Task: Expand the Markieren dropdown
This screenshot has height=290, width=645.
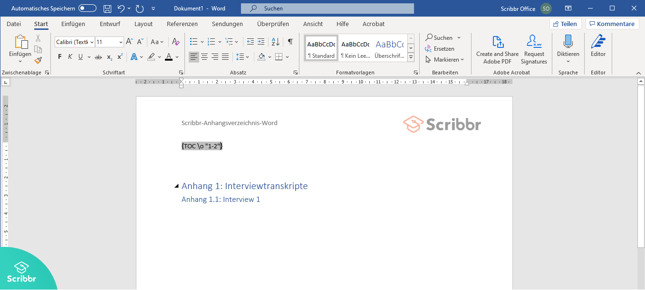Action: [444, 60]
